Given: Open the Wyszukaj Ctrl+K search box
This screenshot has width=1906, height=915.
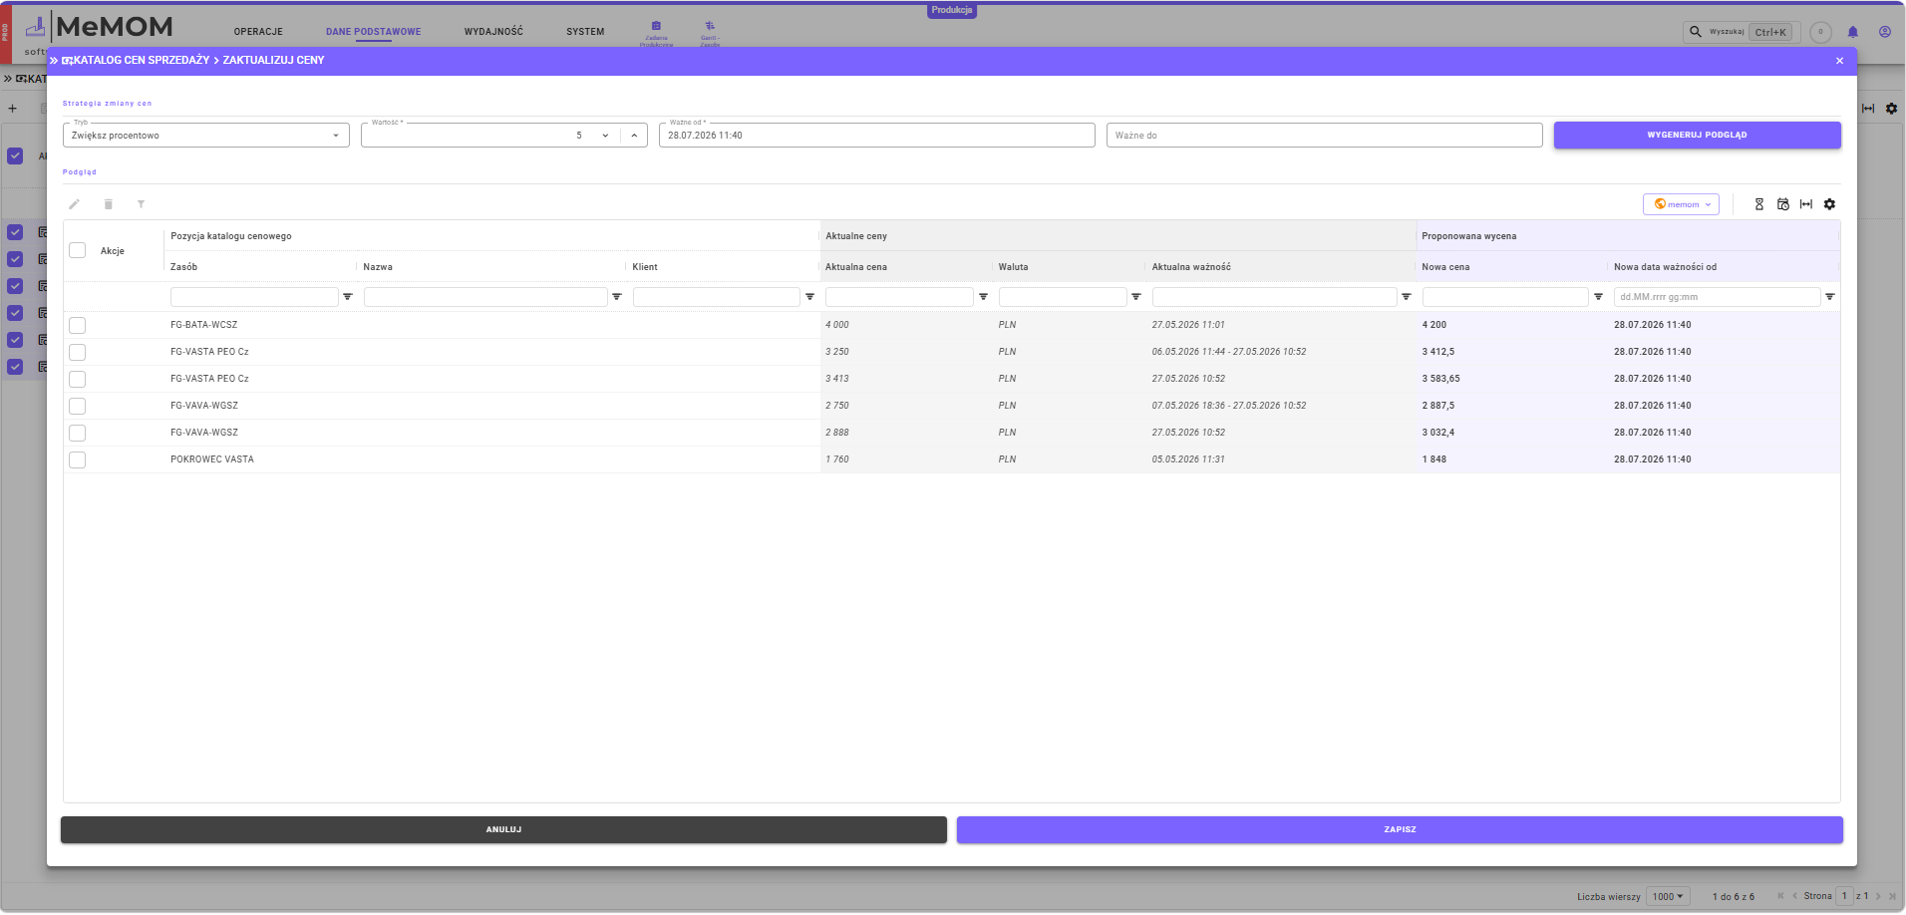Looking at the screenshot, I should click(x=1742, y=32).
